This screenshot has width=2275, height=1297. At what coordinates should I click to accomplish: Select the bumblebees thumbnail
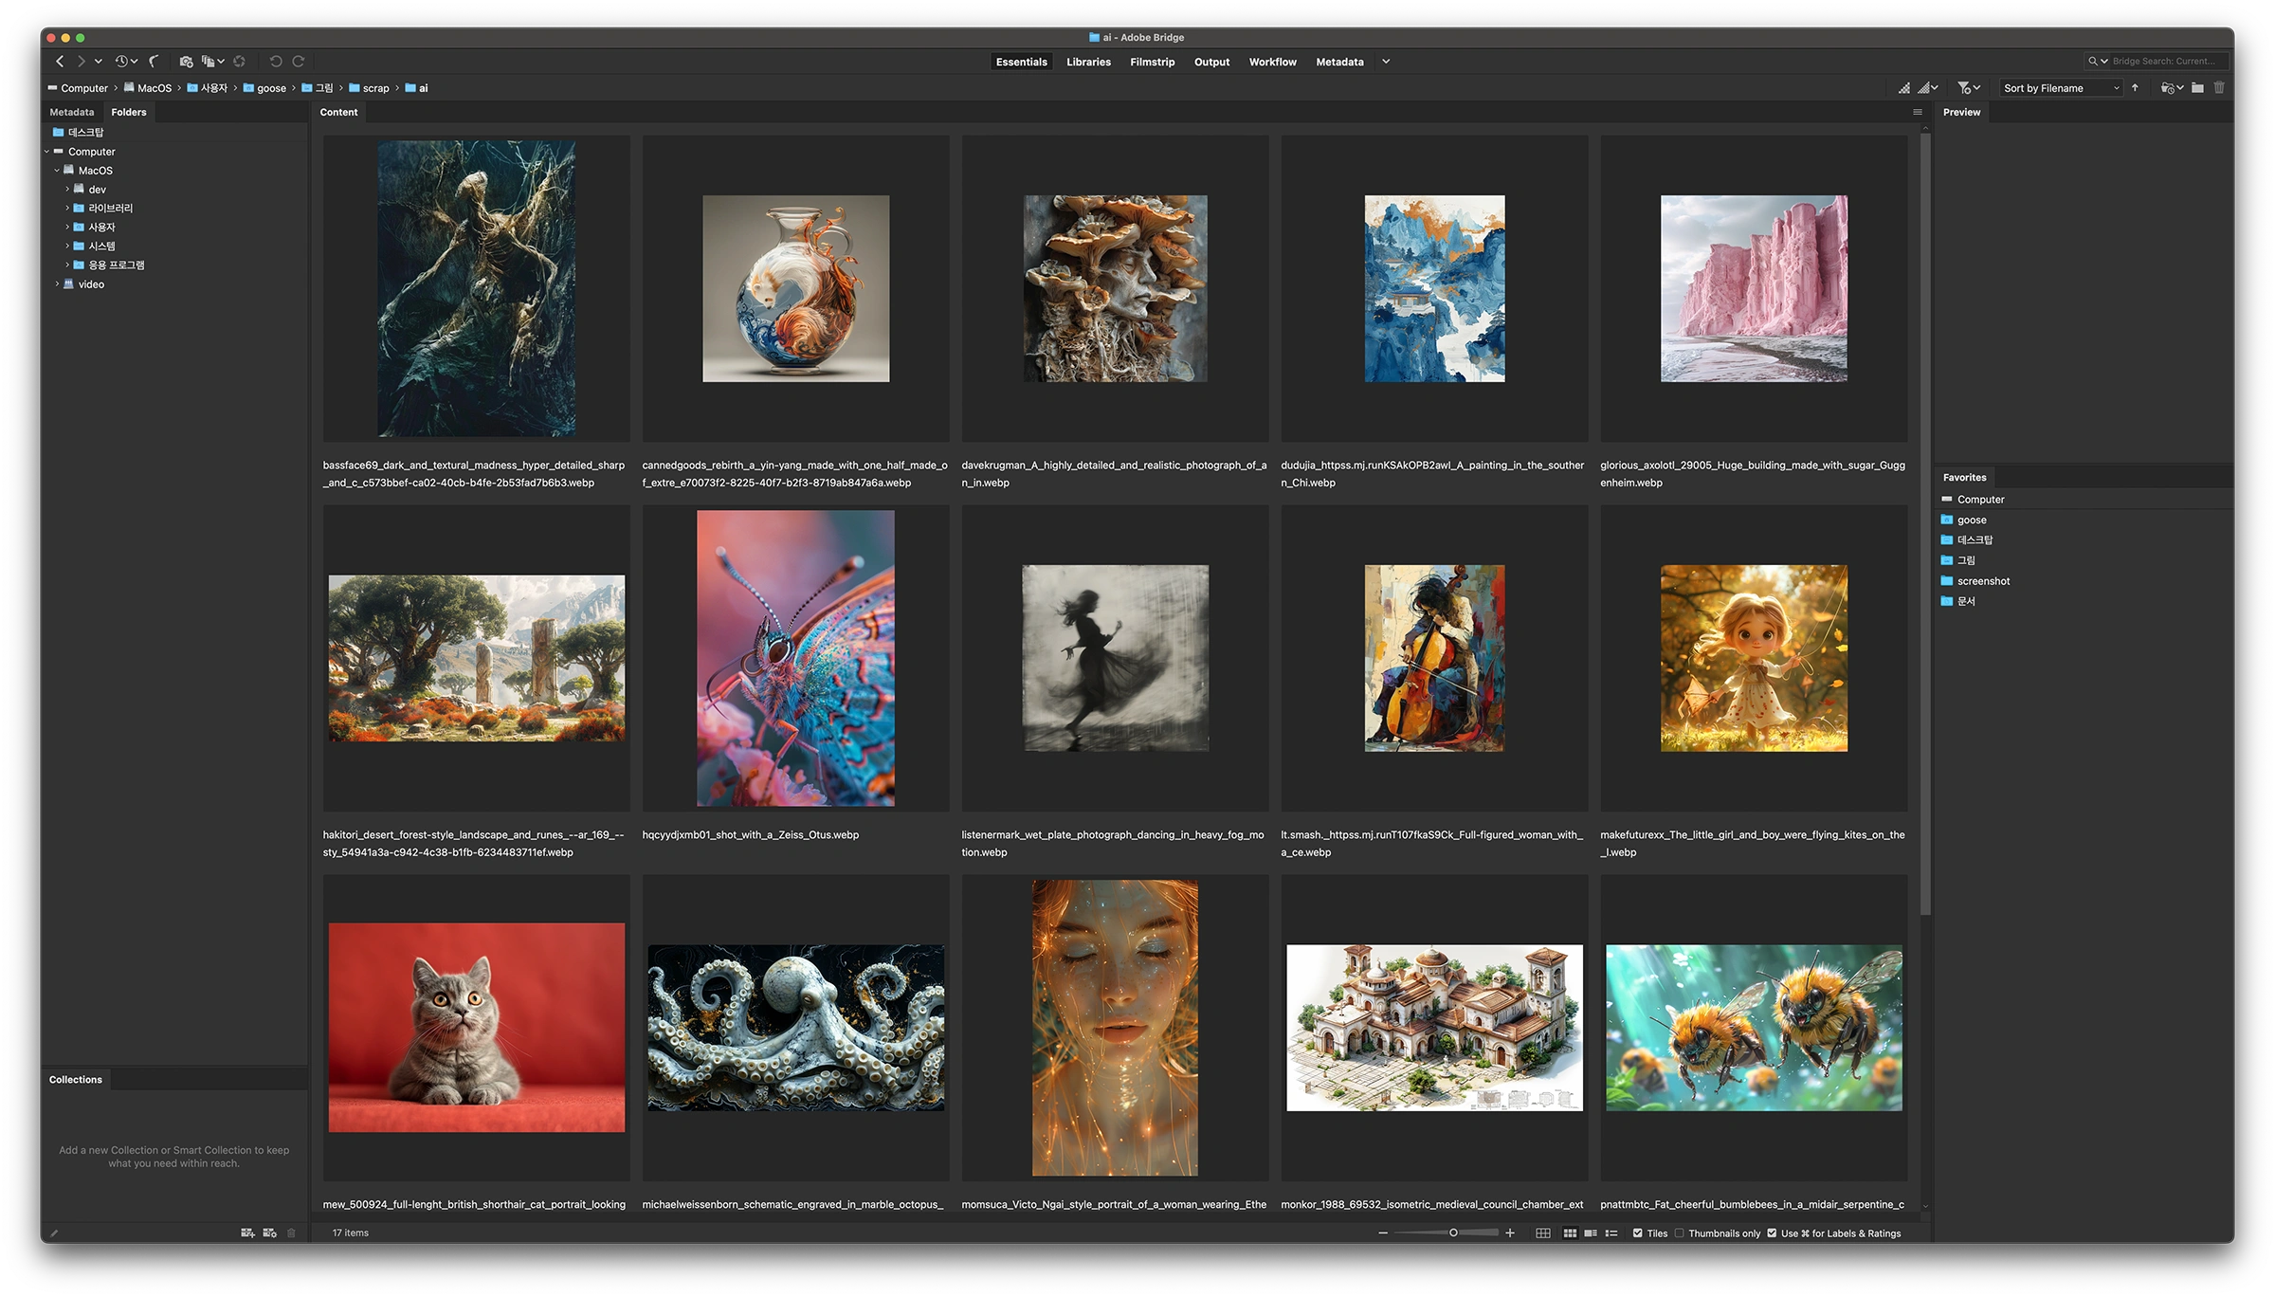tap(1754, 1028)
